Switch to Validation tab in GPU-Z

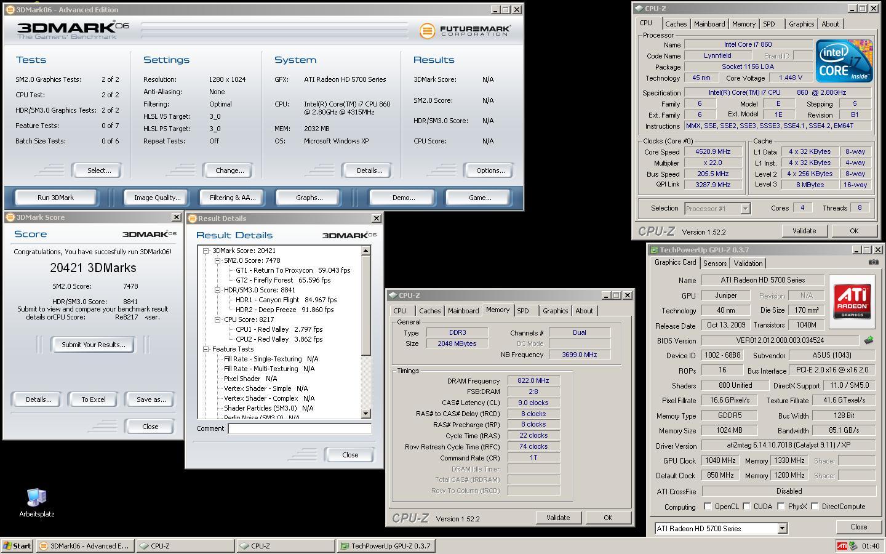748,263
